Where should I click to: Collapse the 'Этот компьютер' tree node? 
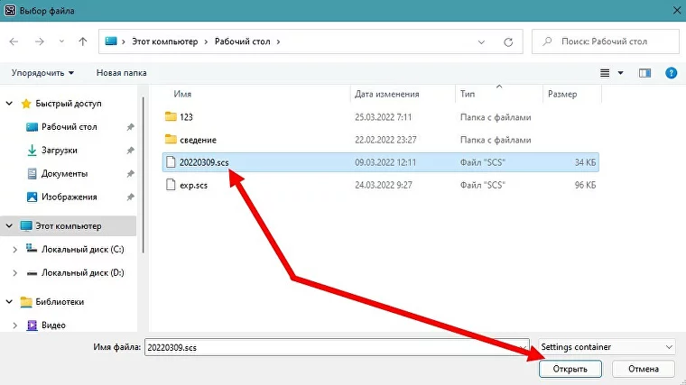[9, 226]
